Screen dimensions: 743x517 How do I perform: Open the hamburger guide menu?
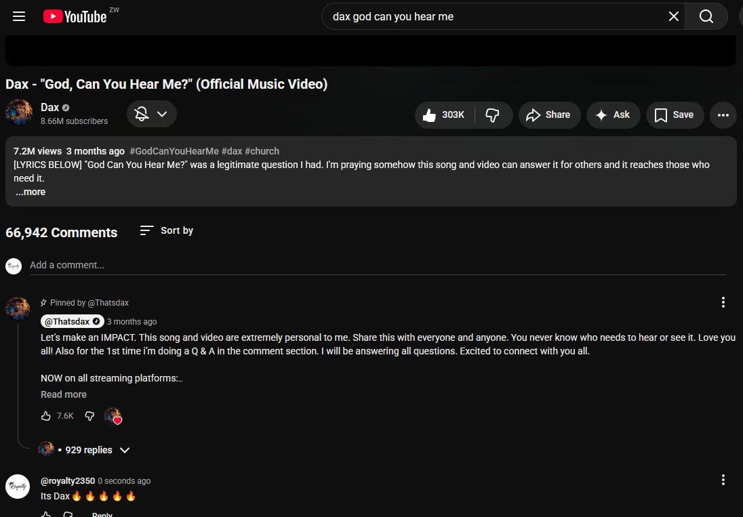point(19,16)
